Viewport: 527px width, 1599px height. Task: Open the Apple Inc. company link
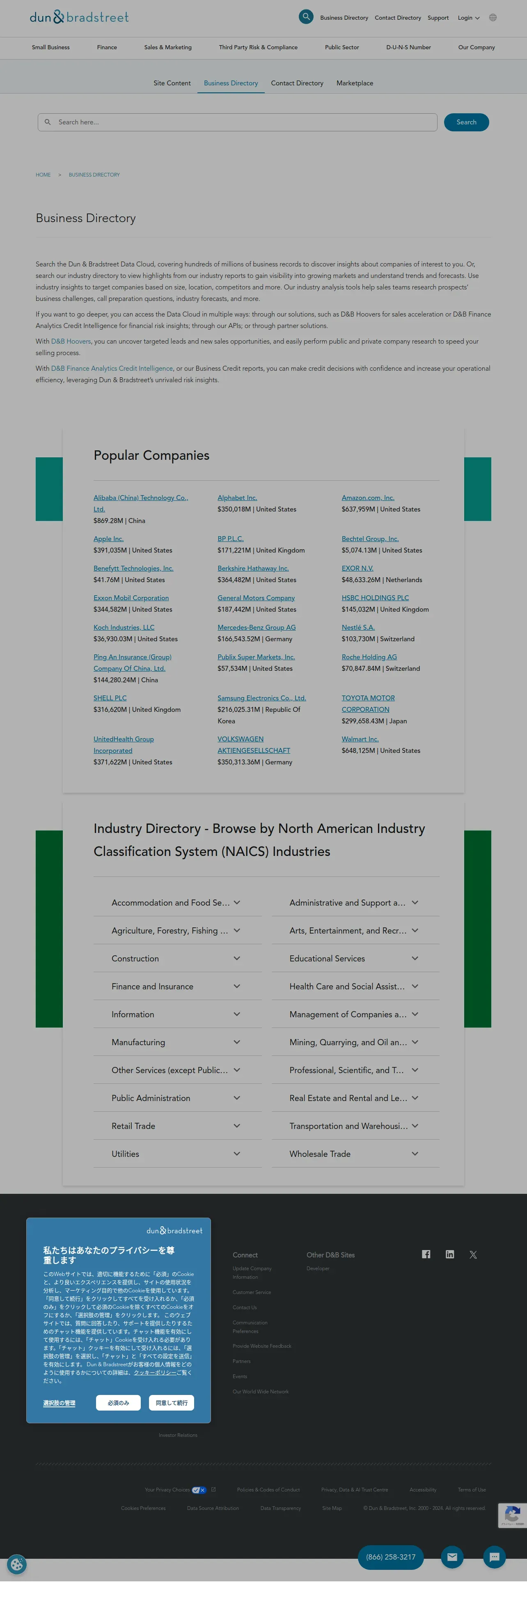tap(109, 539)
